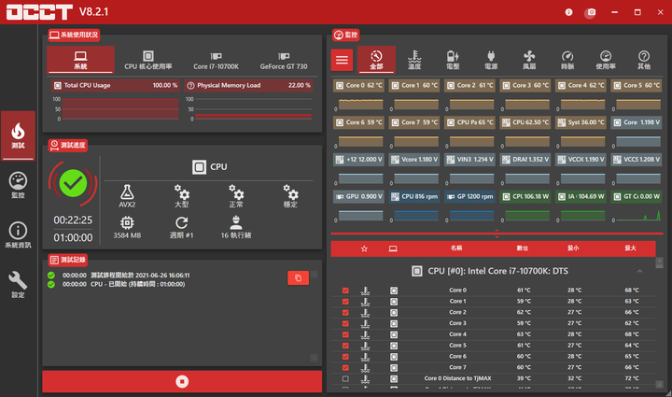Click the Core 7 row chip icon
This screenshot has width=672, height=397.
[394, 367]
